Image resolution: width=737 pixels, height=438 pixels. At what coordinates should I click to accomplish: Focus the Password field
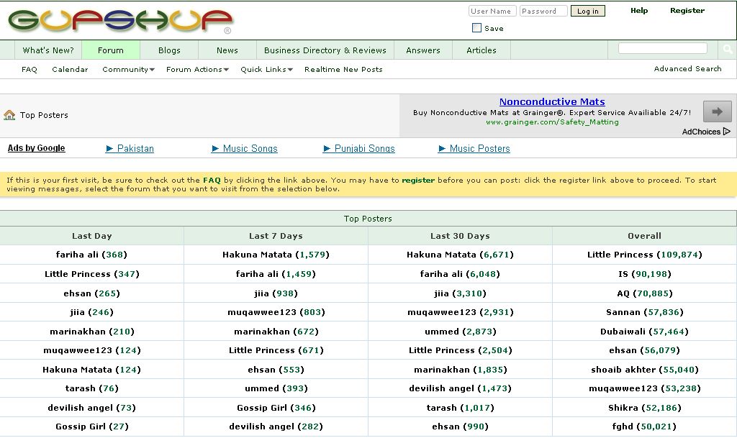pyautogui.click(x=543, y=11)
